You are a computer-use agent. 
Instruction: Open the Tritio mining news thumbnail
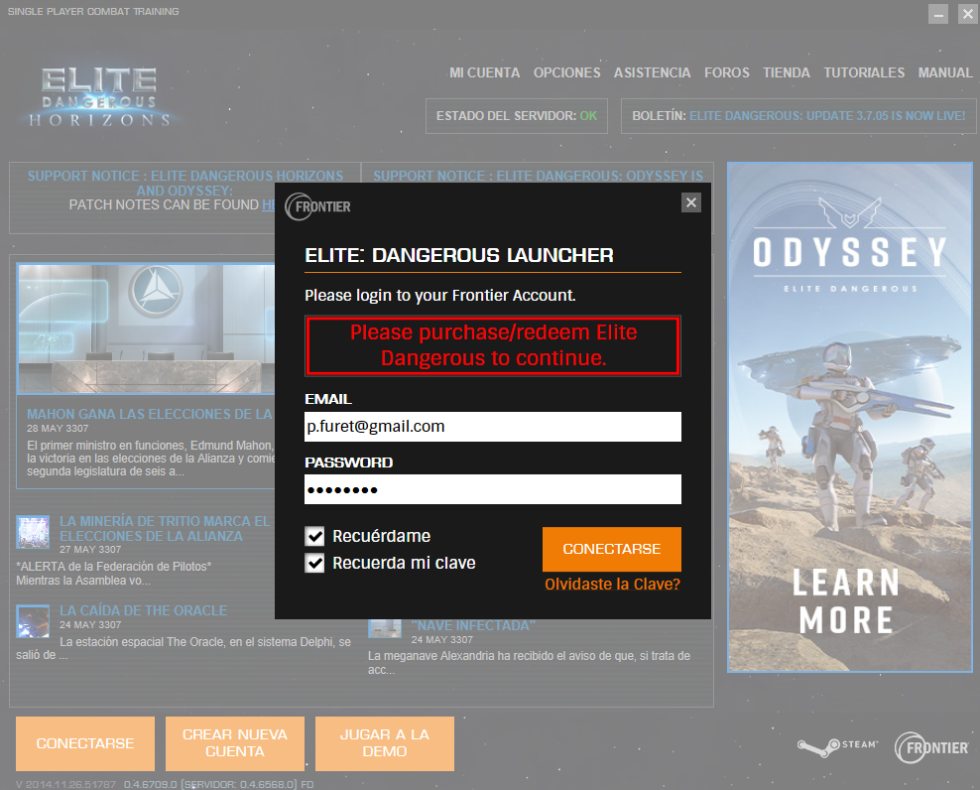[x=33, y=532]
